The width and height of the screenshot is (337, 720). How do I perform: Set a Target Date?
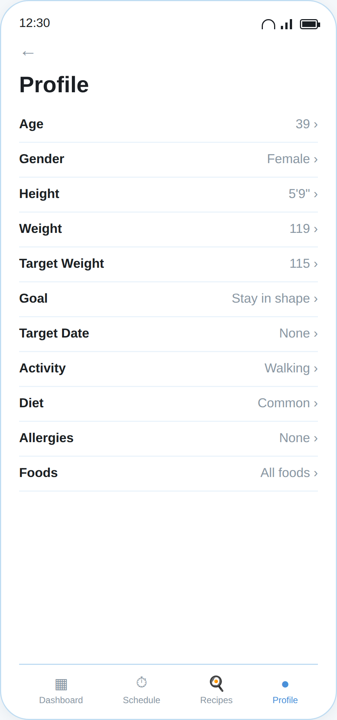[x=168, y=334]
